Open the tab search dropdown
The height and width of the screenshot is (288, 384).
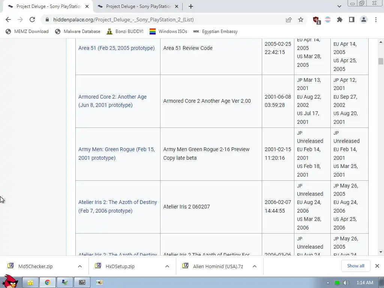coord(339,6)
